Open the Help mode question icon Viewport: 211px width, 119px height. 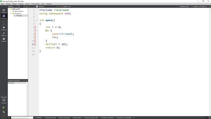pos(4,39)
